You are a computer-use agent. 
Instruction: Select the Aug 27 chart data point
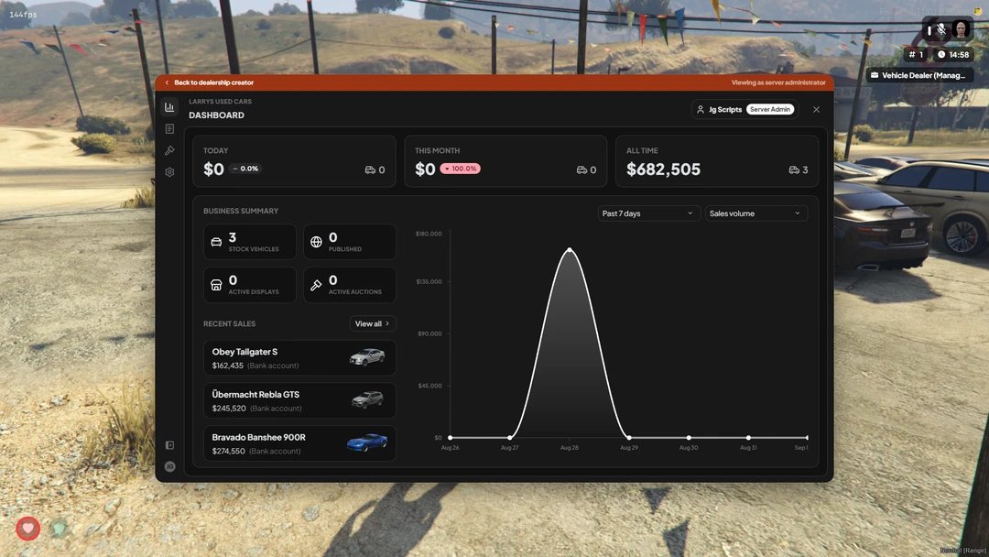[510, 437]
